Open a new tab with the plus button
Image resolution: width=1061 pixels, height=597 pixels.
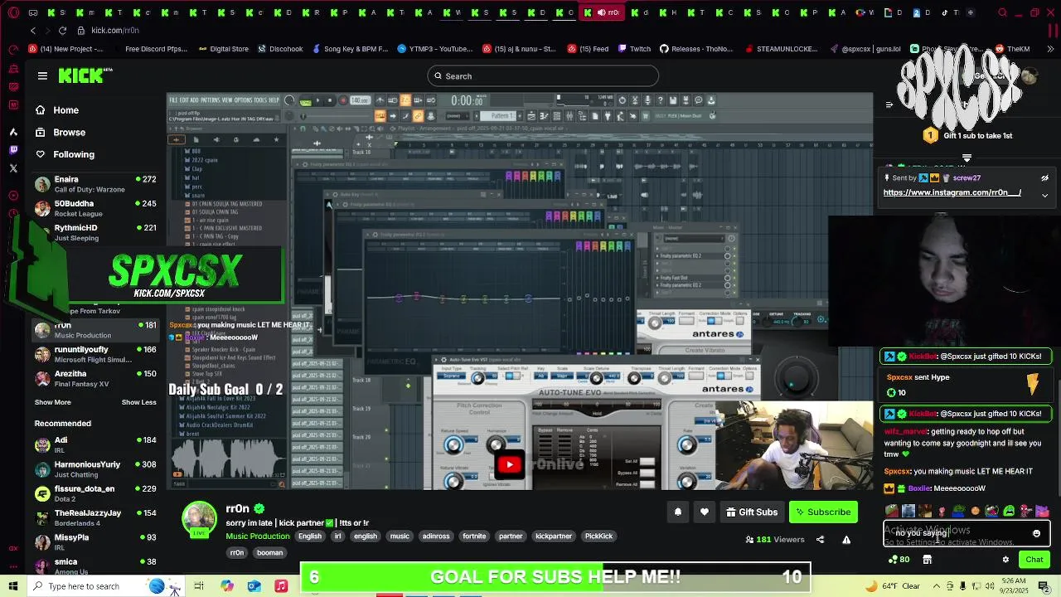[x=971, y=12]
